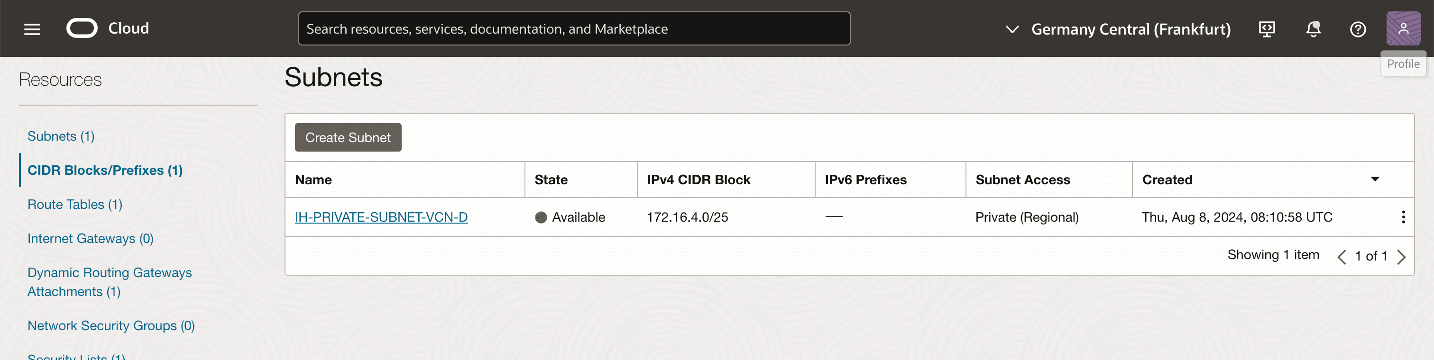
Task: Open the help question mark menu
Action: (1357, 29)
